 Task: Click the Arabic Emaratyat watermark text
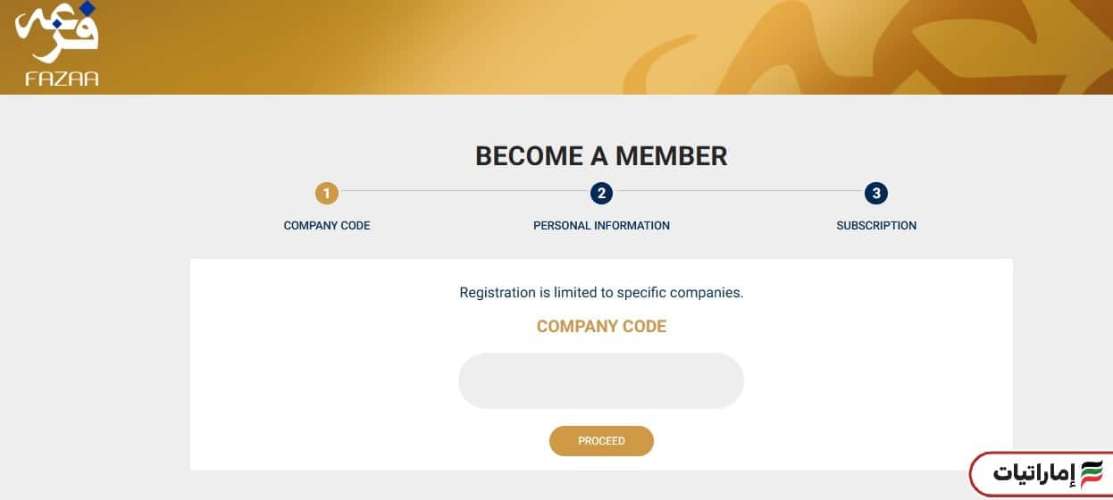[x=1034, y=473]
